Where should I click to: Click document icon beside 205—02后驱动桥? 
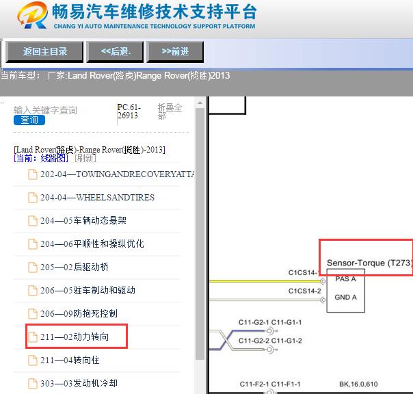click(33, 267)
